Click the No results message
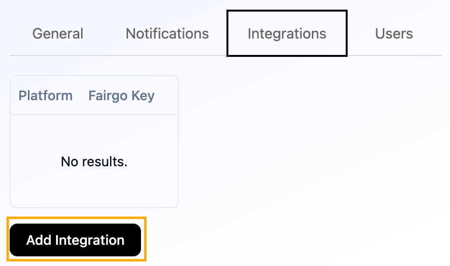The height and width of the screenshot is (266, 450). pyautogui.click(x=94, y=161)
